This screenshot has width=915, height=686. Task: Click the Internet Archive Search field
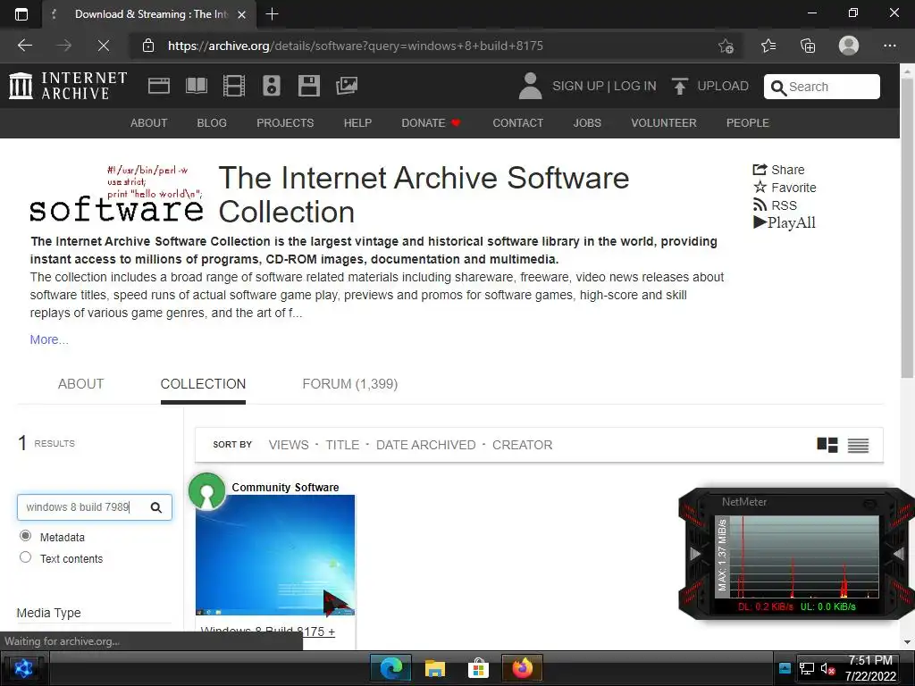(822, 87)
